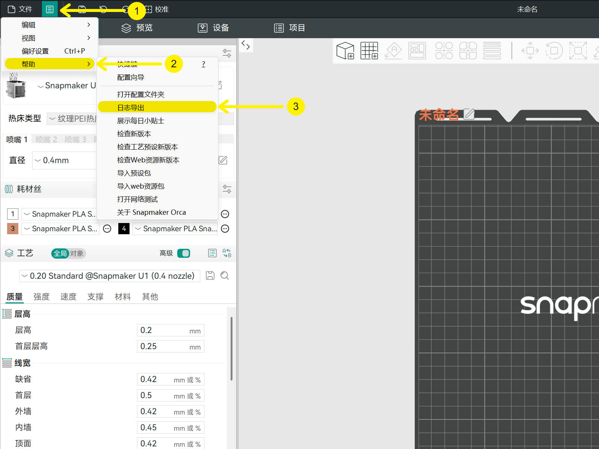Switch the 全局/对象 global-object toggle
Screen dimensions: 599x449
(69, 253)
